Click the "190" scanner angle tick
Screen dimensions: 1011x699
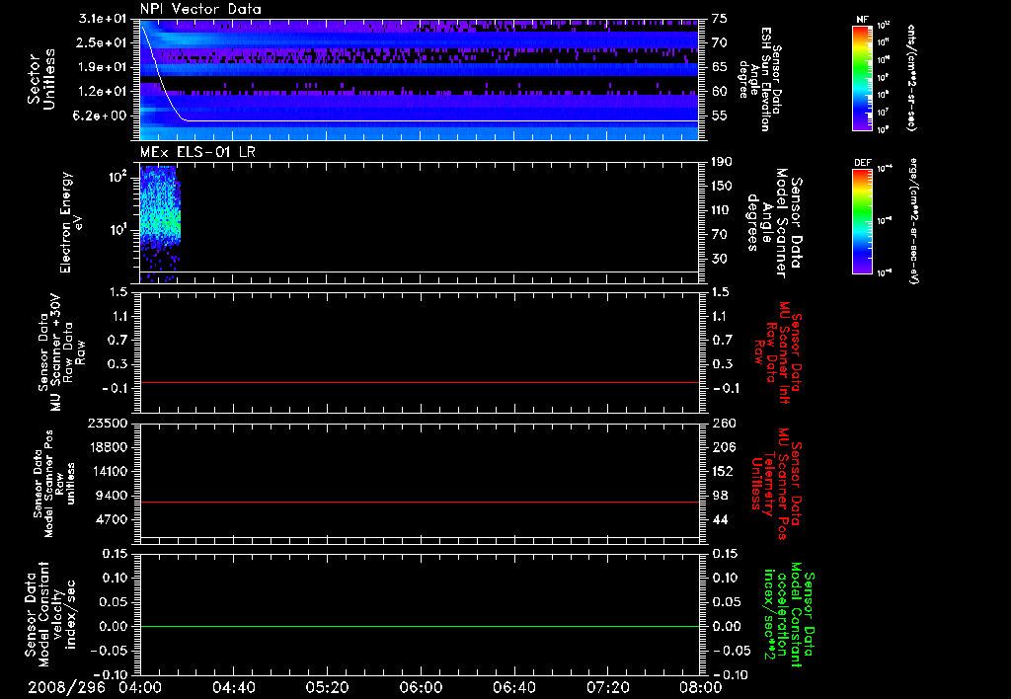[x=723, y=162]
